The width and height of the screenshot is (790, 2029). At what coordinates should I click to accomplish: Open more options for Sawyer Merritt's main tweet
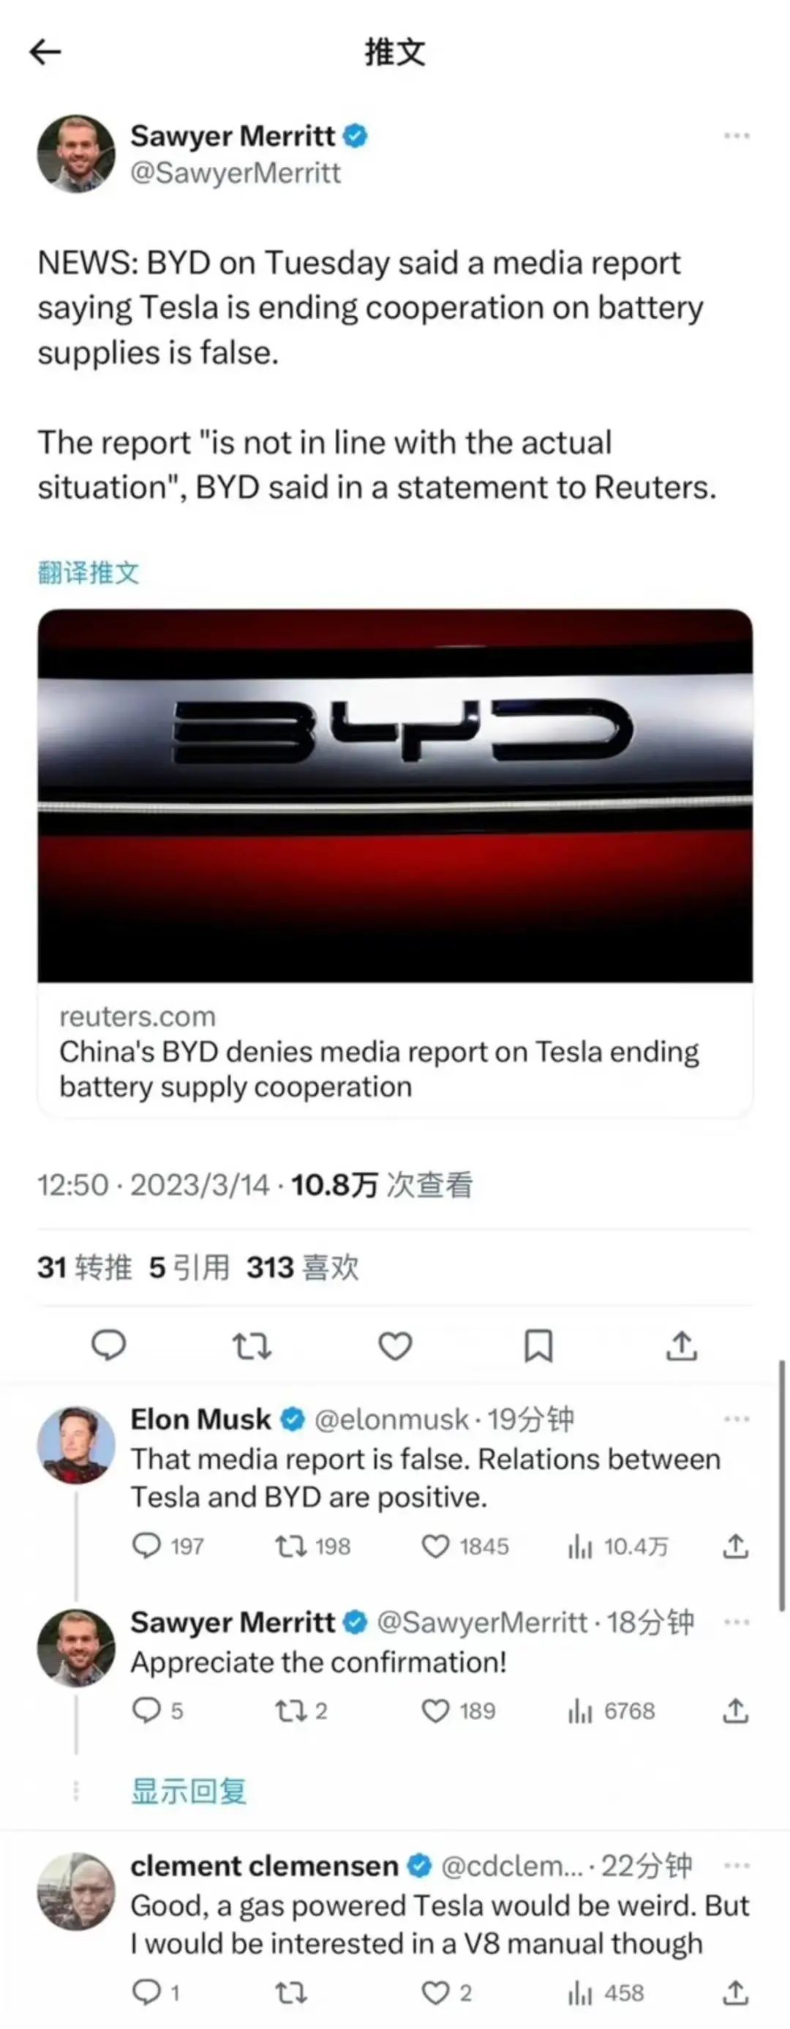click(737, 136)
